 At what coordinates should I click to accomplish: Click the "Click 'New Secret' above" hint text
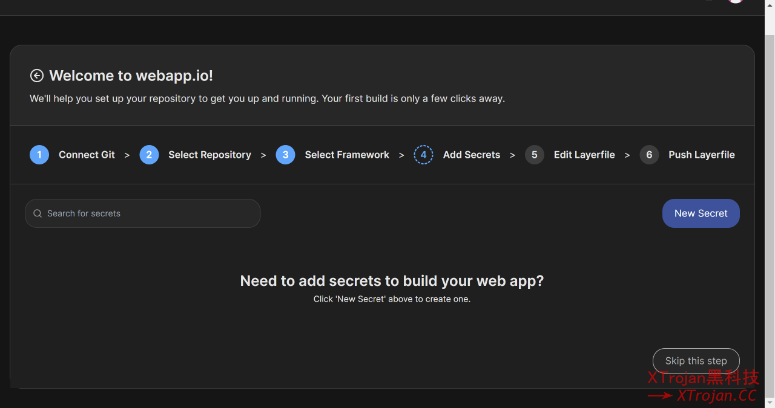pyautogui.click(x=392, y=299)
